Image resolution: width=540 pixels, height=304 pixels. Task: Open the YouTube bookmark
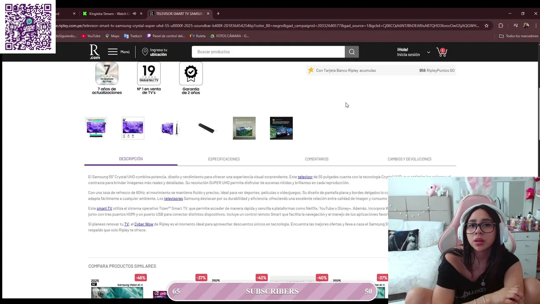[x=91, y=36]
